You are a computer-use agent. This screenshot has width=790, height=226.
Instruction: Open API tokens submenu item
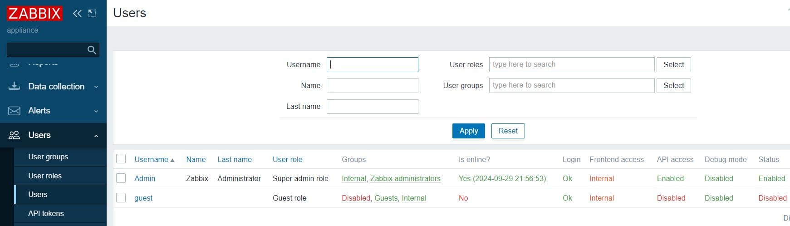pos(46,213)
